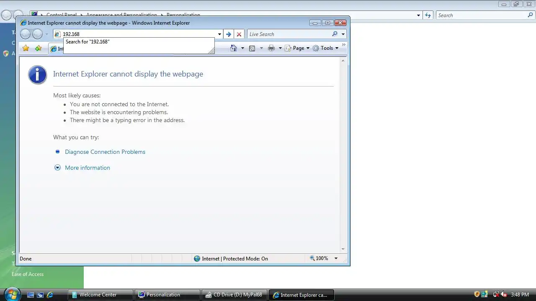Click the search magnifier in Control Panel window

tap(530, 15)
